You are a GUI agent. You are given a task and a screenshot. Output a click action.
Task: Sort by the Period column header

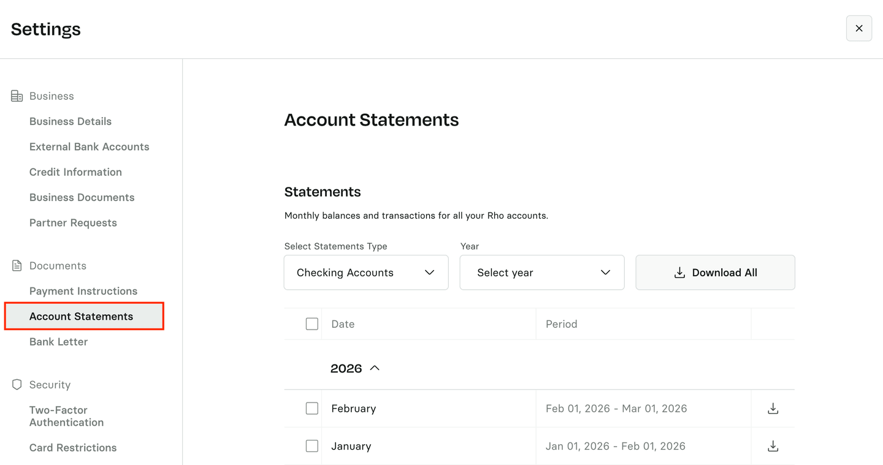562,324
